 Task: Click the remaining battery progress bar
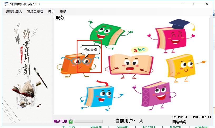[x=89, y=121]
